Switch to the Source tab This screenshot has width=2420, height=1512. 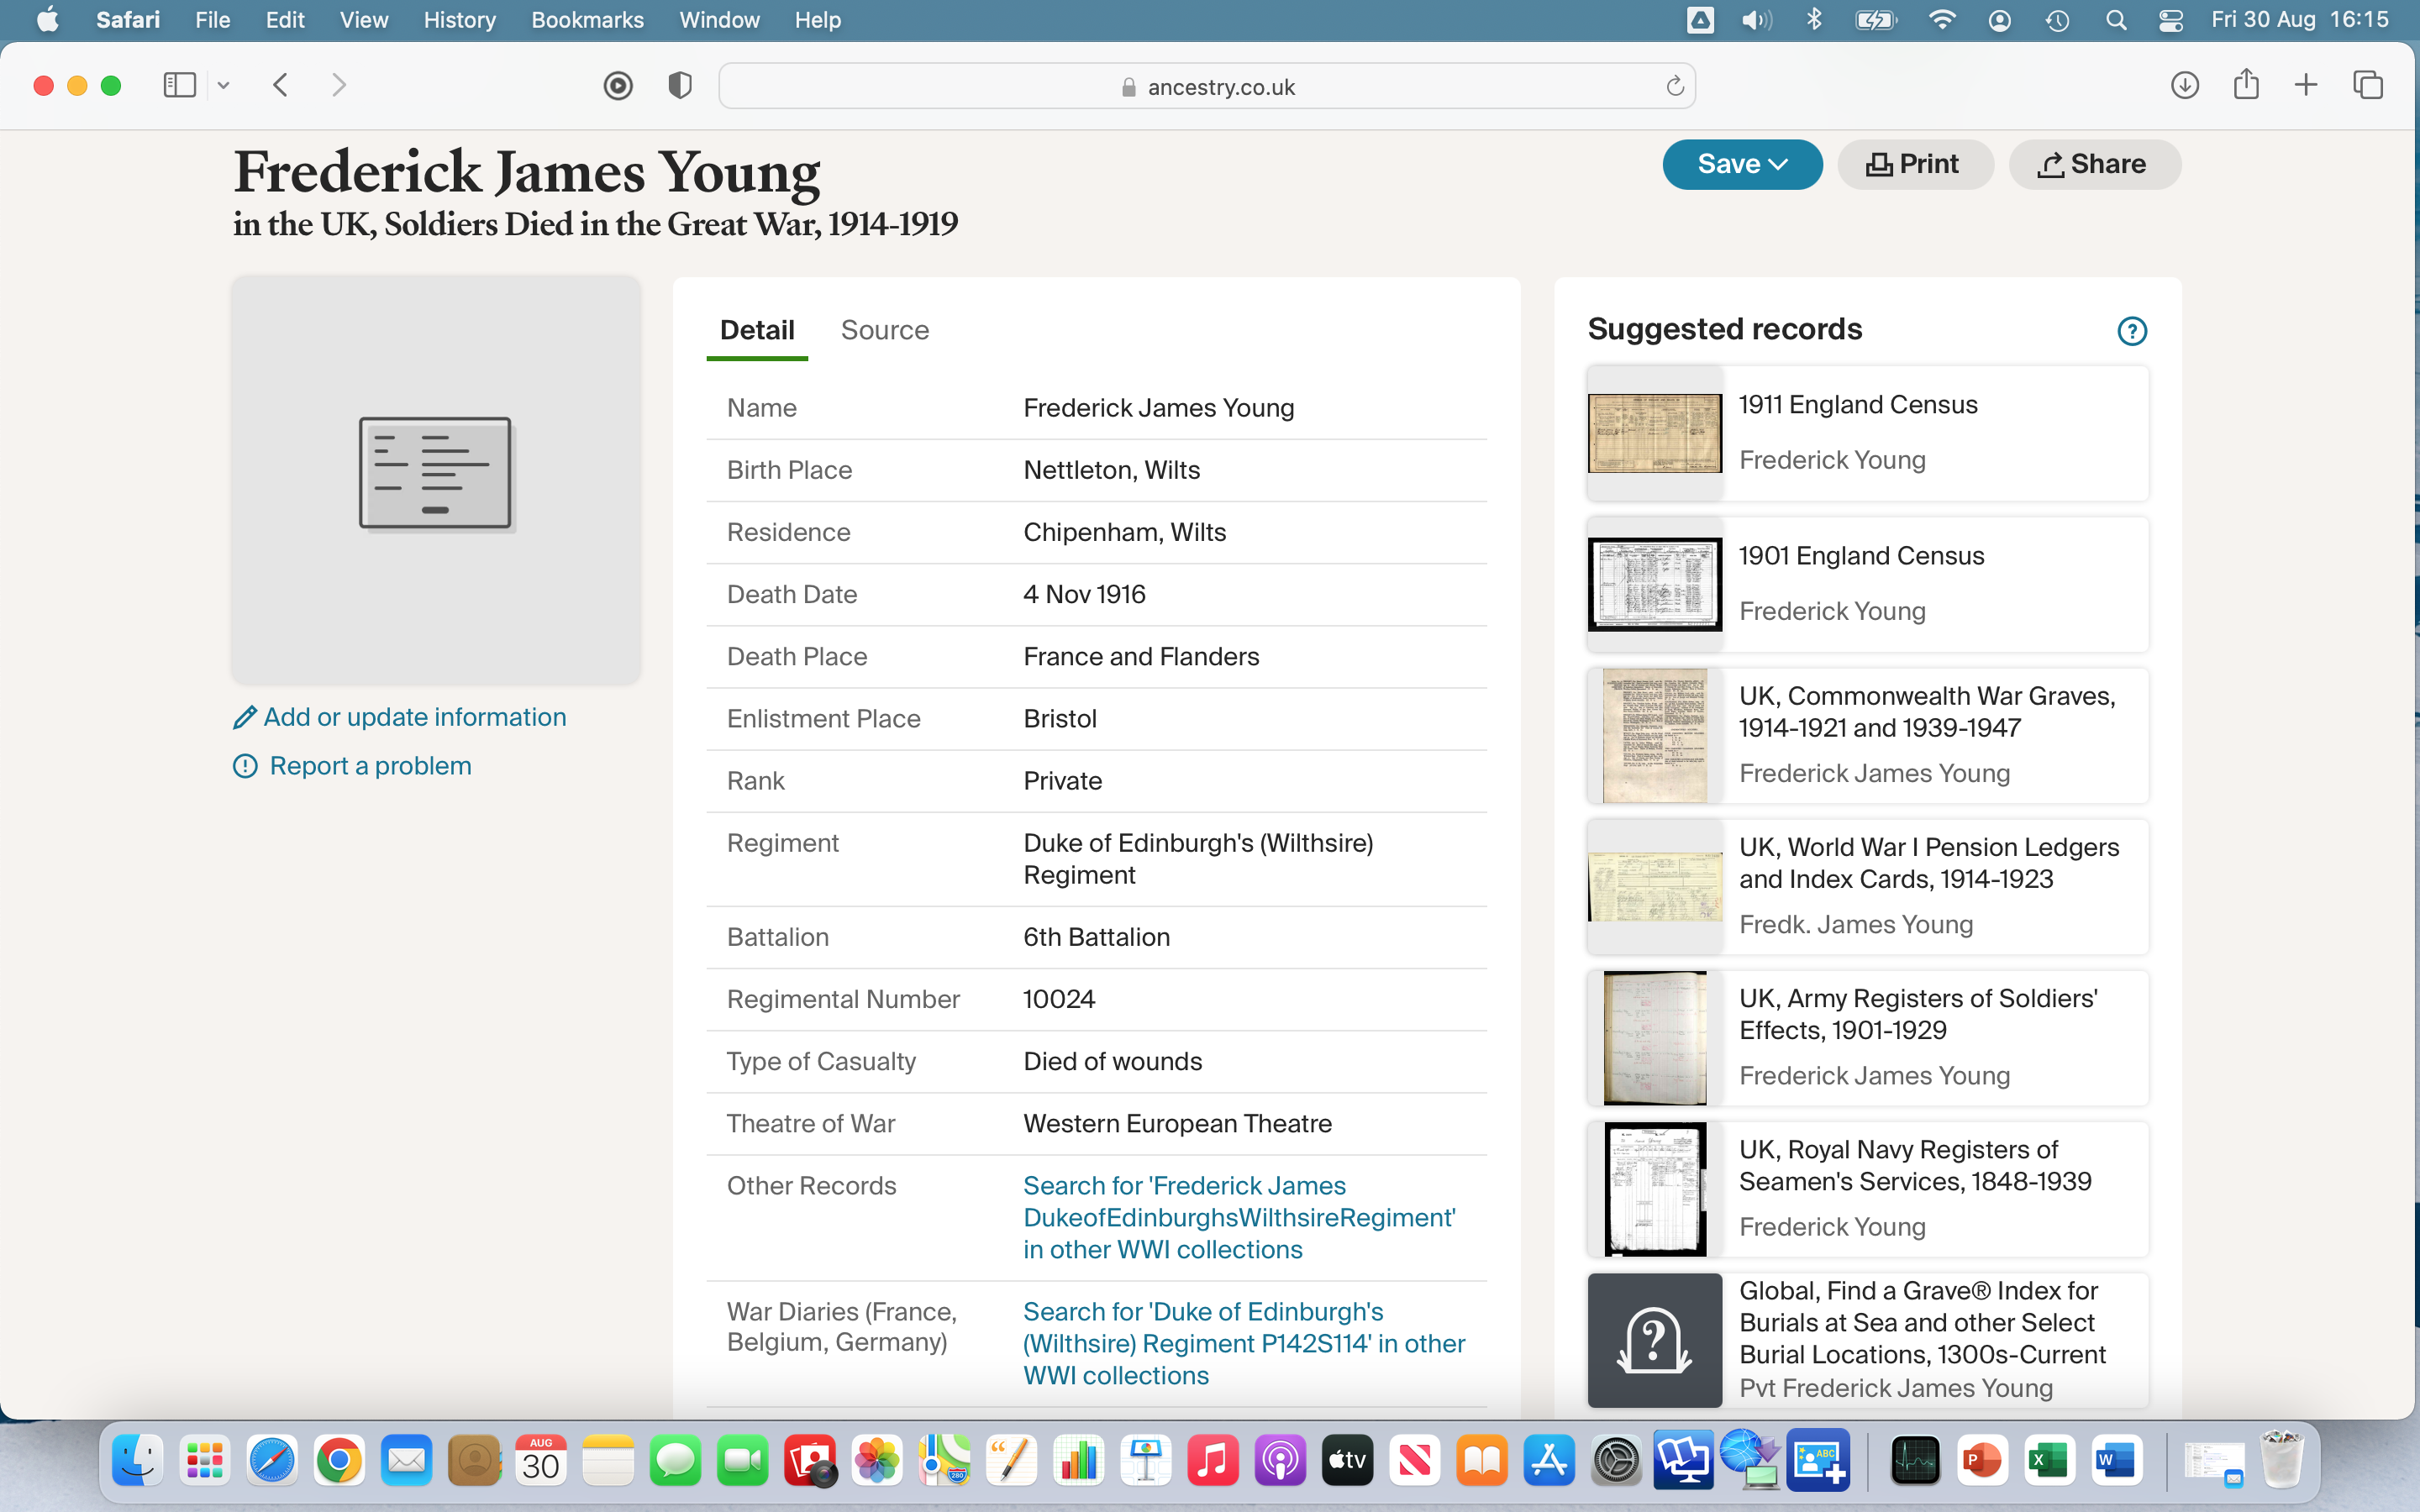pos(885,330)
